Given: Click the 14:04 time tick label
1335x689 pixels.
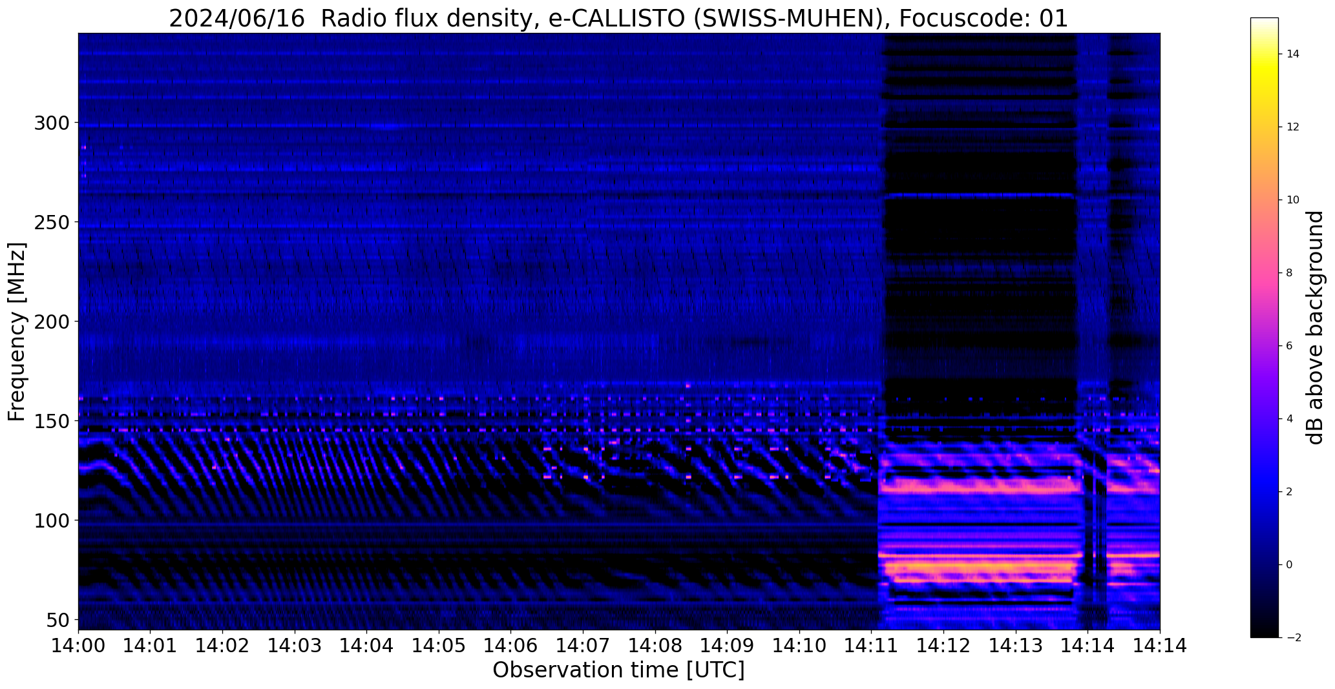Looking at the screenshot, I should 367,646.
